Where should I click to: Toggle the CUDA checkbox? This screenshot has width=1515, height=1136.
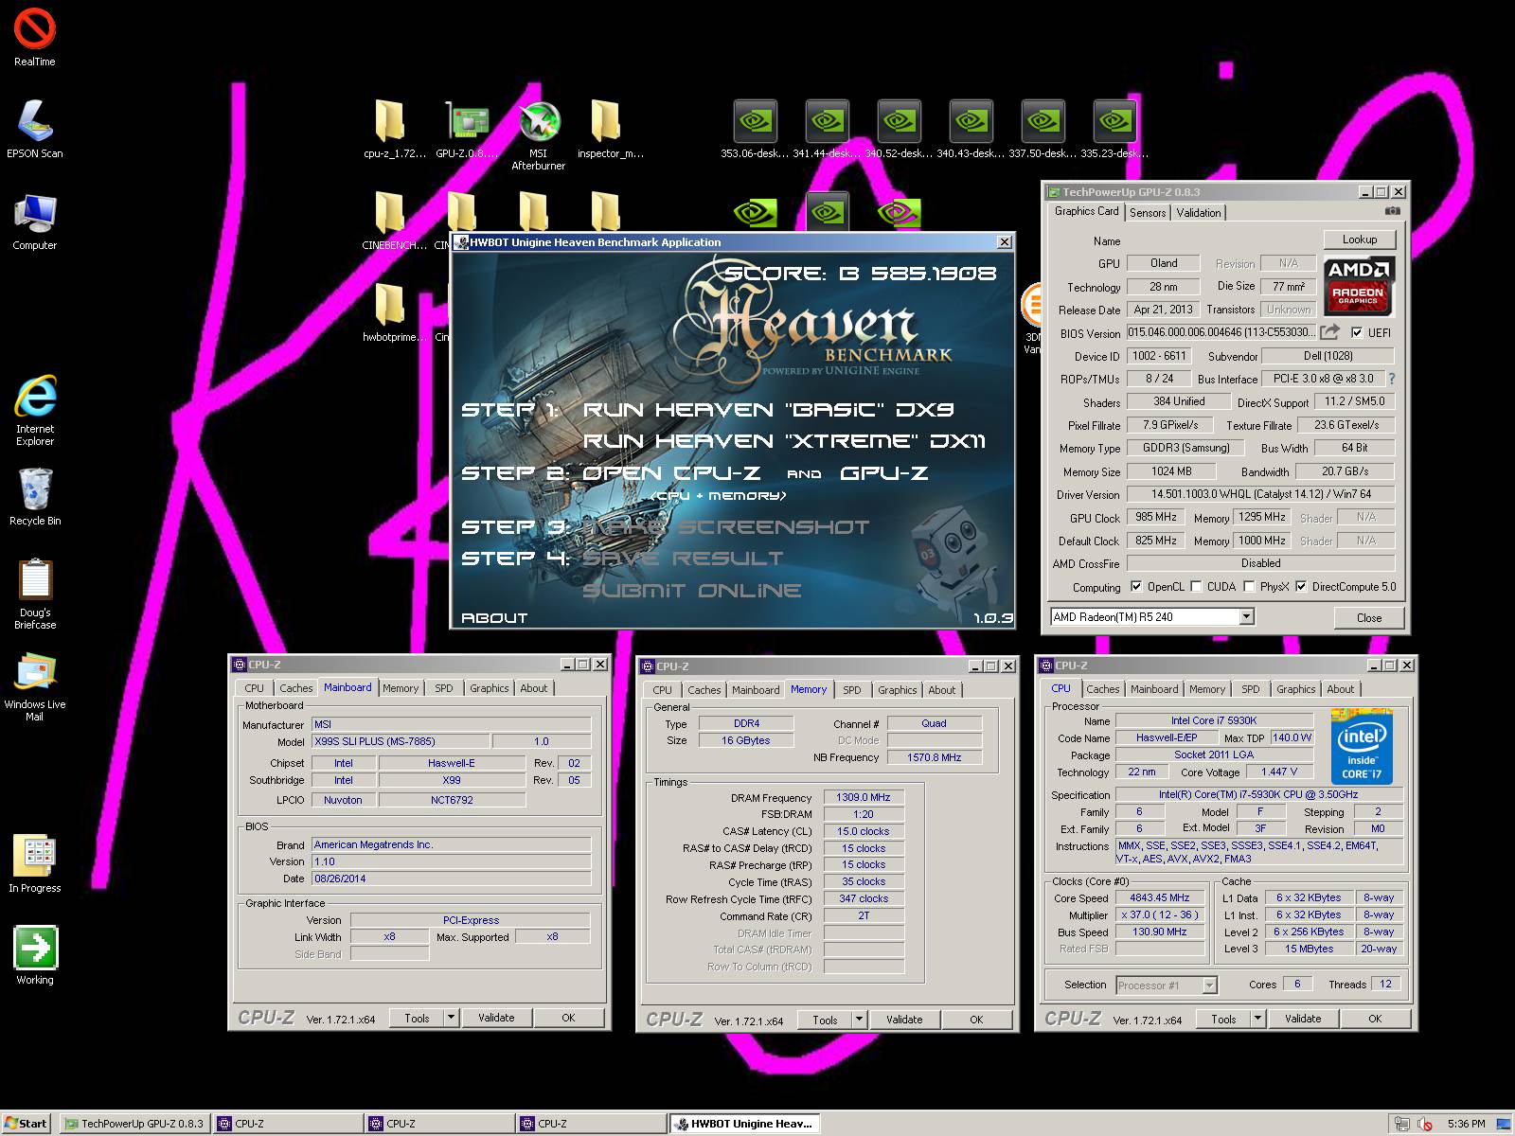tap(1196, 586)
